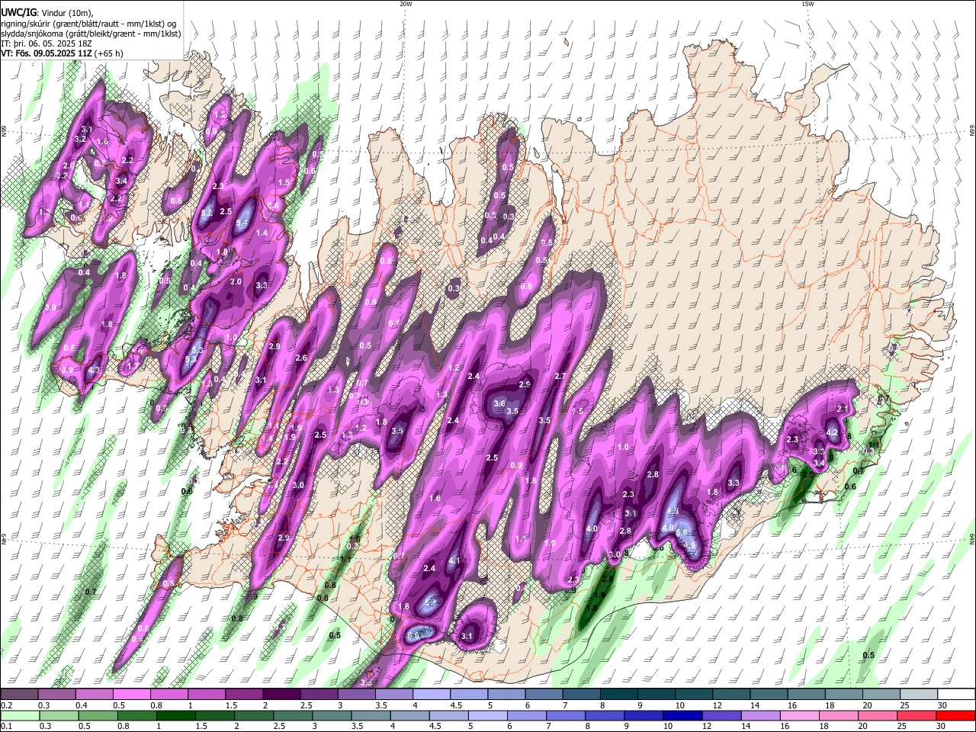Viewport: 976px width, 732px height.
Task: Click the upper legend swatch between 0.5 and 0.8
Action: click(131, 694)
